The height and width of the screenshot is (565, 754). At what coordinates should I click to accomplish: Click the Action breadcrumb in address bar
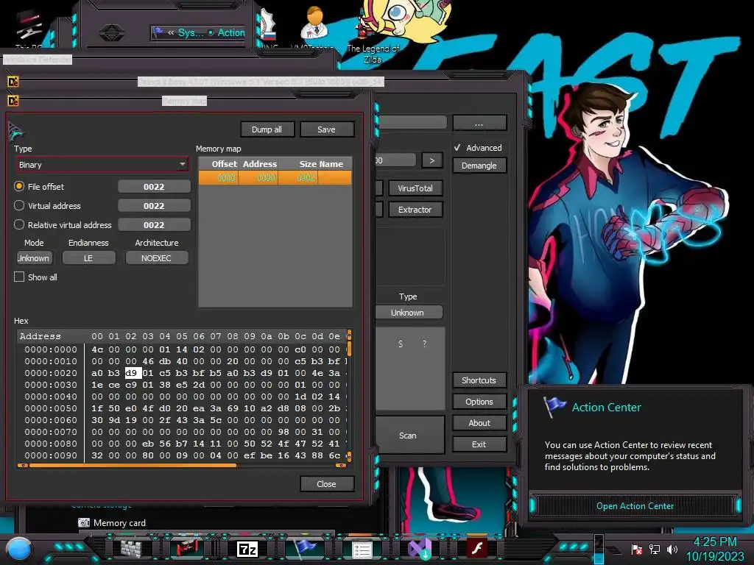[x=230, y=32]
